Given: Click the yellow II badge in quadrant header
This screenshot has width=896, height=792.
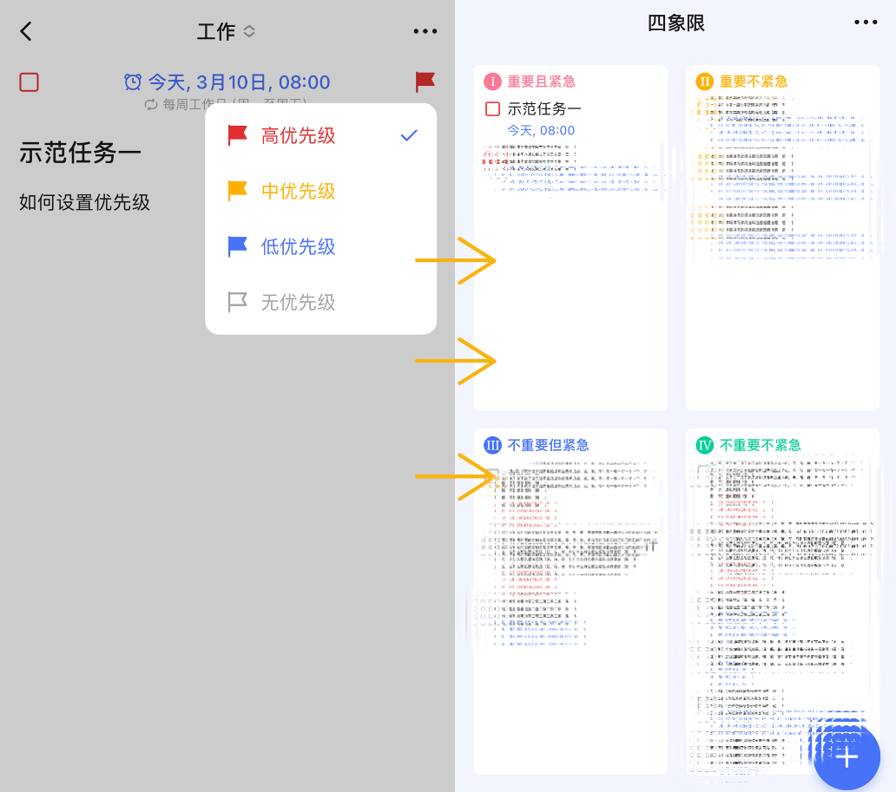Looking at the screenshot, I should (705, 82).
